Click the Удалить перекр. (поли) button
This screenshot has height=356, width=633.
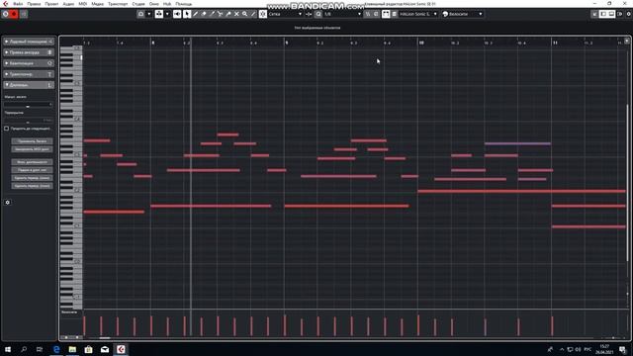tap(32, 186)
